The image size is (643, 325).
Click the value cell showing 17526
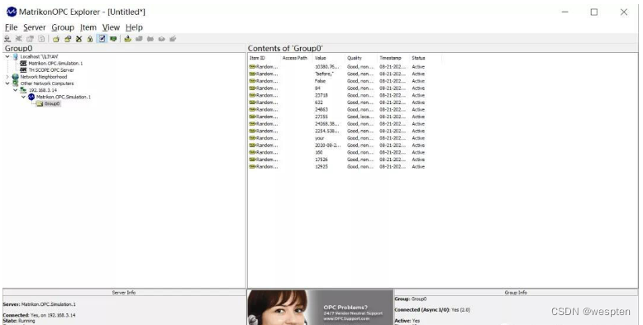tap(321, 160)
